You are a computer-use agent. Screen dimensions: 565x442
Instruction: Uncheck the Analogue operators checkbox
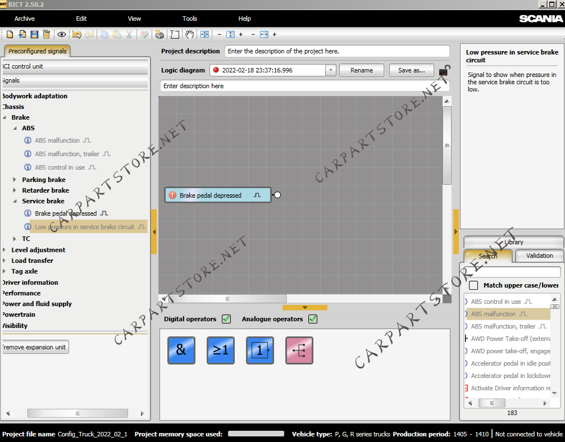[313, 319]
